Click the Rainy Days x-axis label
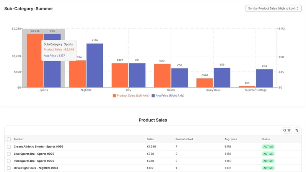306x172 pixels. coord(213,90)
